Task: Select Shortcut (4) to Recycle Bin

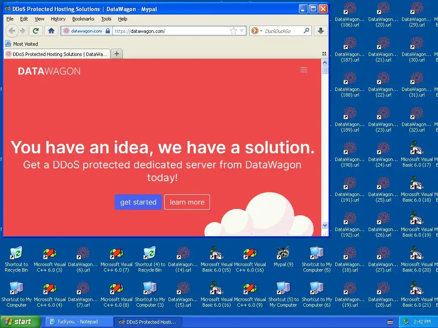Action: (150, 259)
